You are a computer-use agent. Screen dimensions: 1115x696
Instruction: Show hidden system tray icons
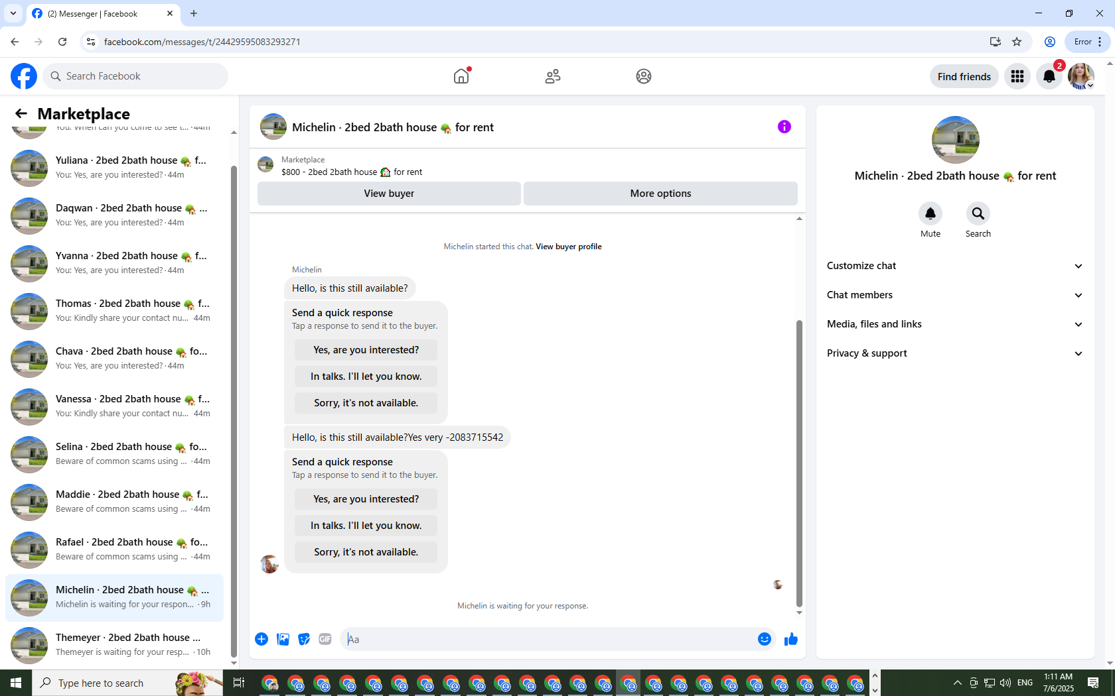[957, 683]
